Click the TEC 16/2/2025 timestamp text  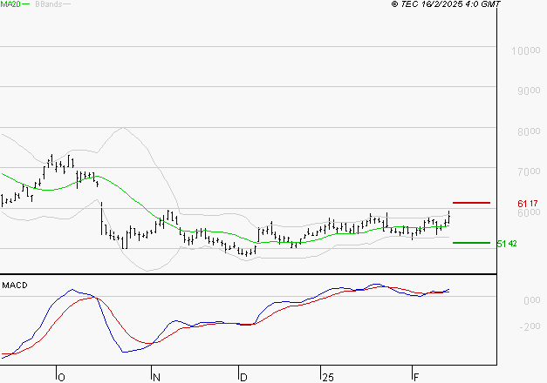(x=446, y=4)
